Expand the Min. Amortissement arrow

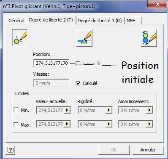click(149, 110)
